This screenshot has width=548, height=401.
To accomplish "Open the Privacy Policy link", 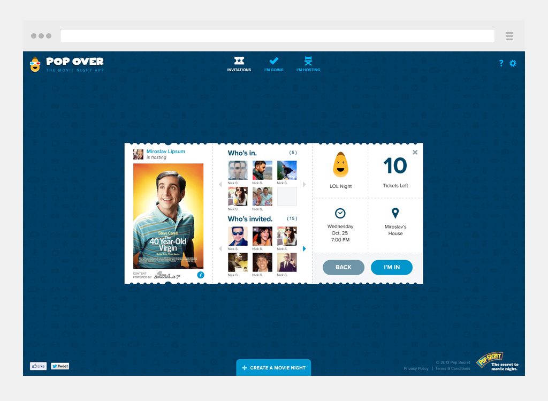I will pyautogui.click(x=416, y=368).
